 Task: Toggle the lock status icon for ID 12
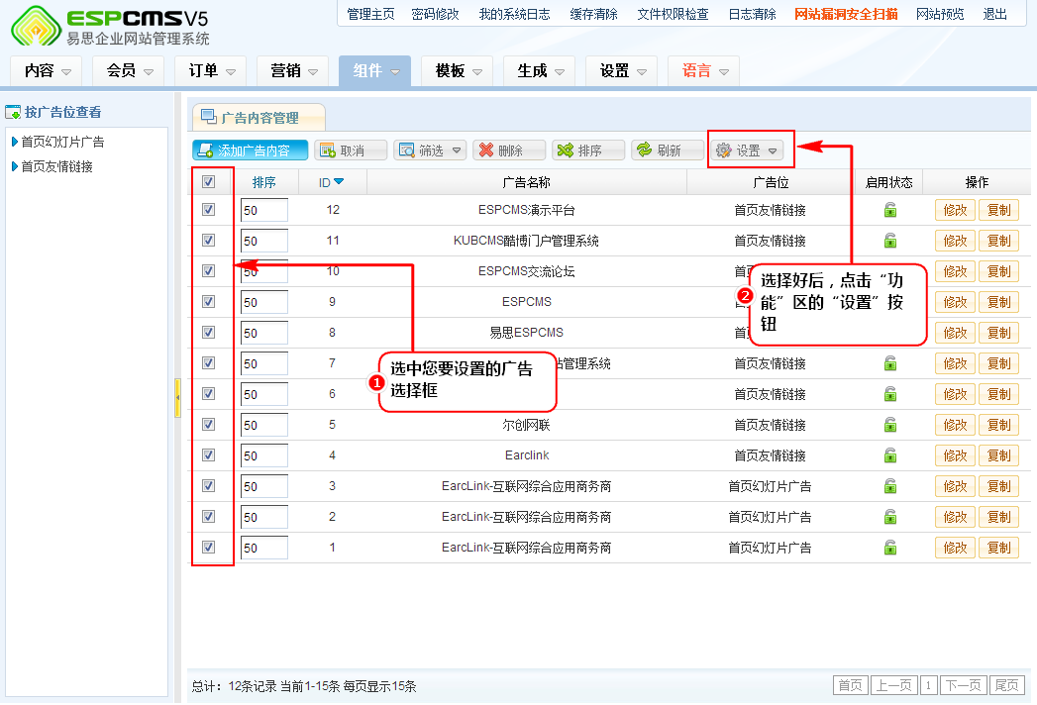pyautogui.click(x=890, y=210)
